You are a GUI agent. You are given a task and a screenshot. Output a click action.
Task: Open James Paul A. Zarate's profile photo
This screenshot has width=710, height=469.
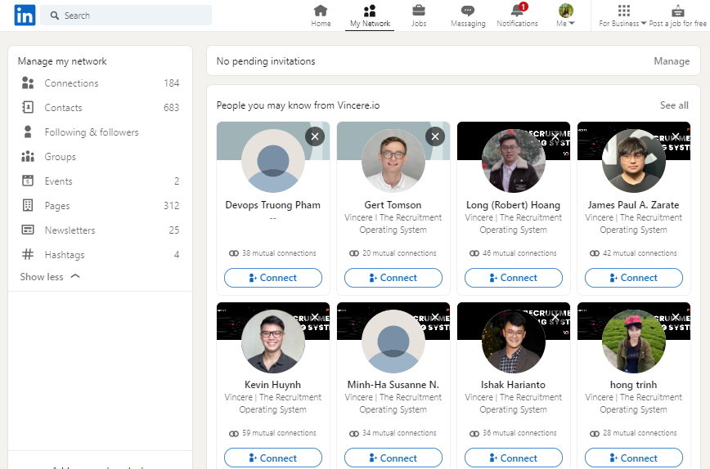click(x=633, y=160)
